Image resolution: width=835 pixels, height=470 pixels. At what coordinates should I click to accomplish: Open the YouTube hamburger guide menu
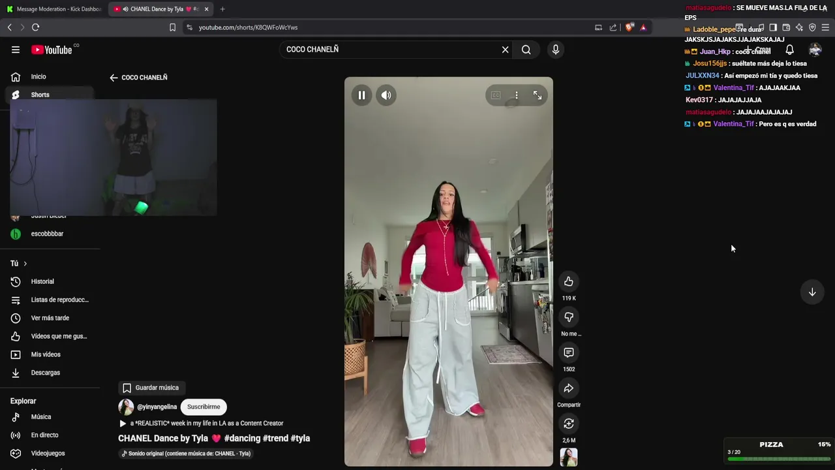click(x=16, y=50)
